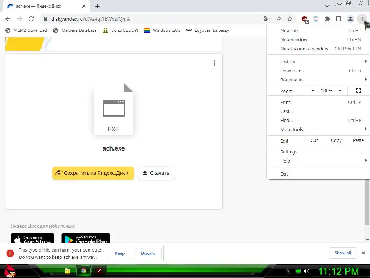Click the red download warning icon
The height and width of the screenshot is (278, 370).
coord(10,253)
